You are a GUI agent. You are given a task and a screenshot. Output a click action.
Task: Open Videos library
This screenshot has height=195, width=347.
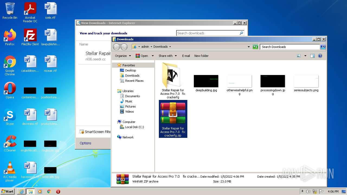click(x=129, y=112)
